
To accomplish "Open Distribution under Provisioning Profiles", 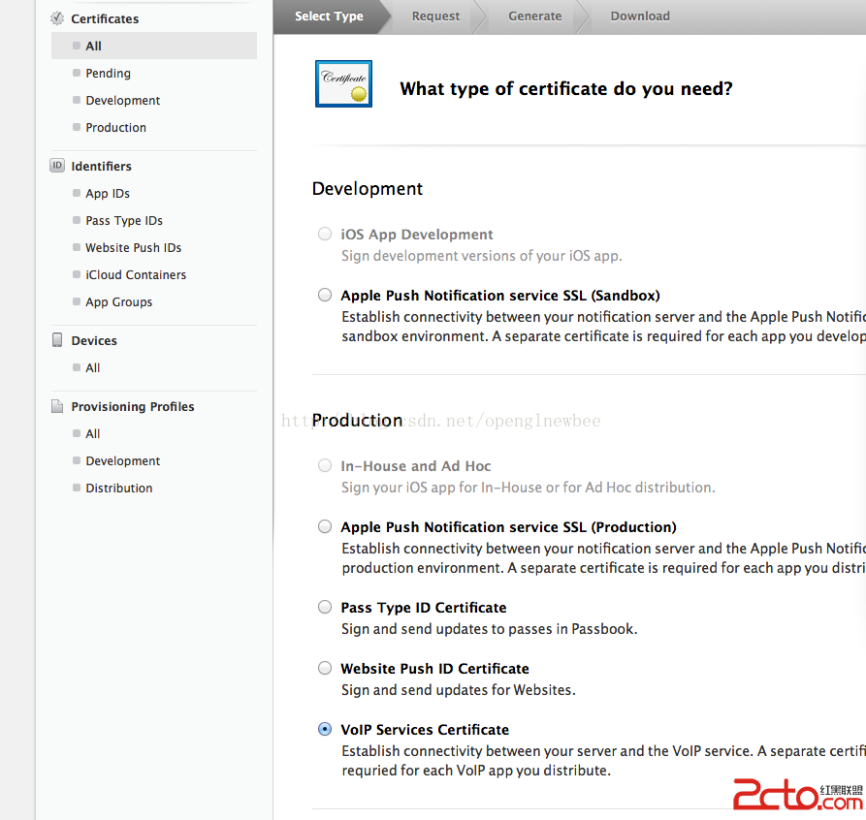I will [x=118, y=488].
